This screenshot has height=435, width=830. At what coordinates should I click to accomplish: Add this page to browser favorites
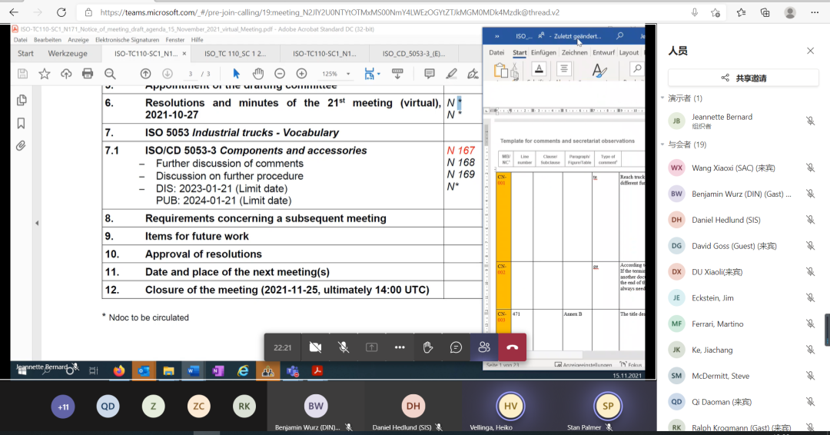(715, 12)
